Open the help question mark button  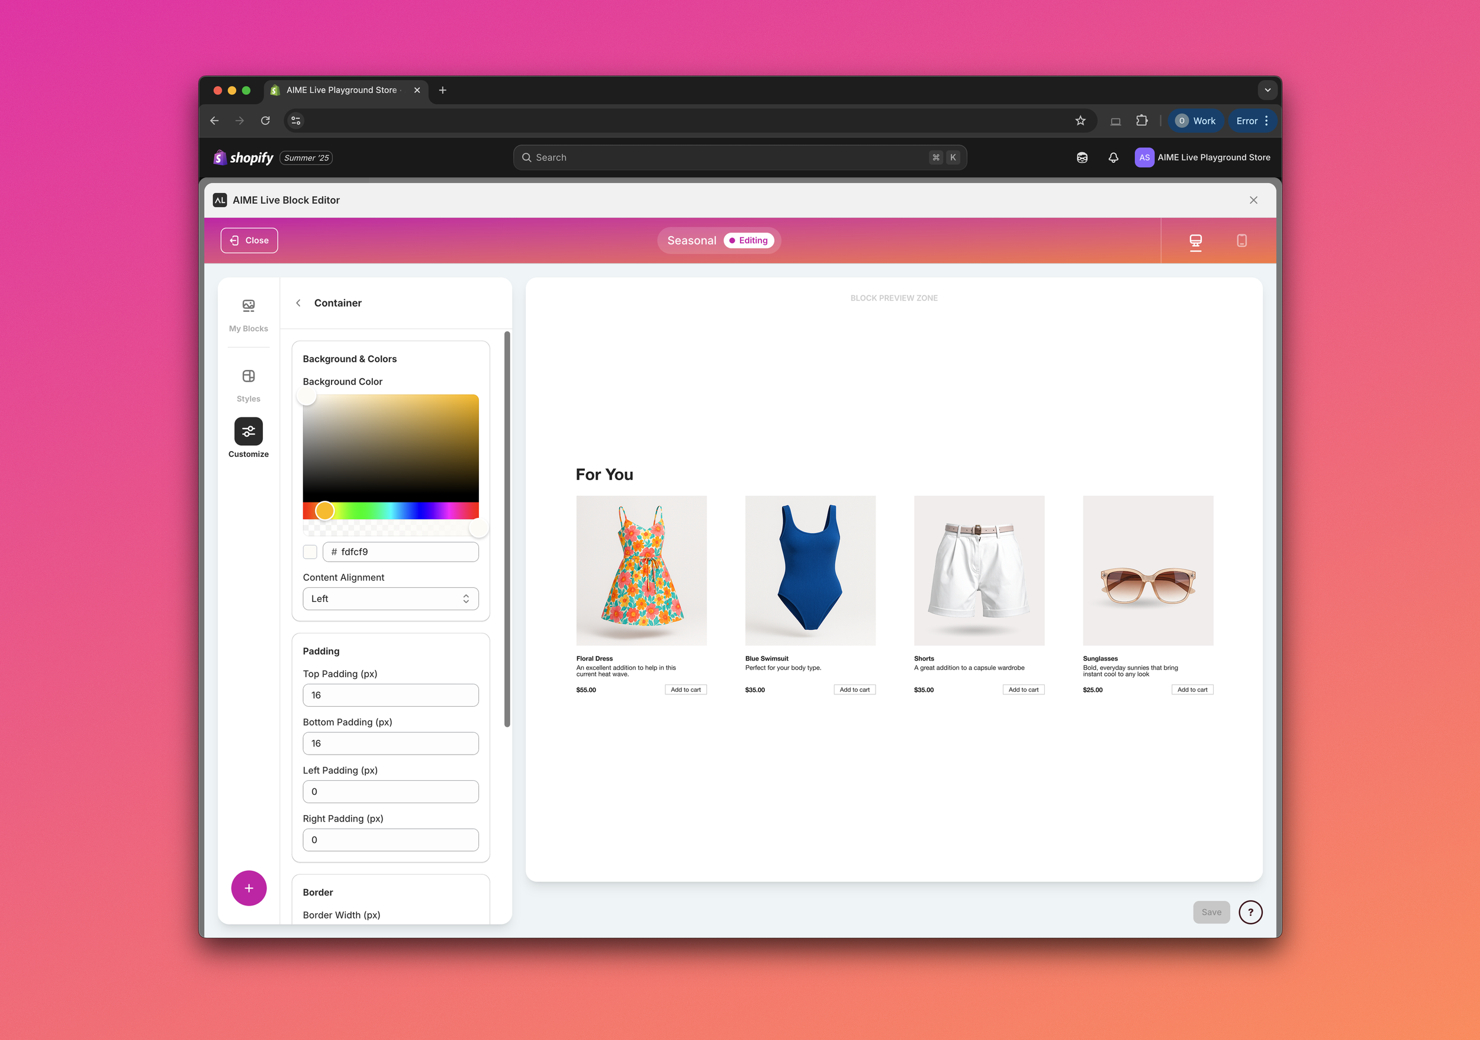1250,912
